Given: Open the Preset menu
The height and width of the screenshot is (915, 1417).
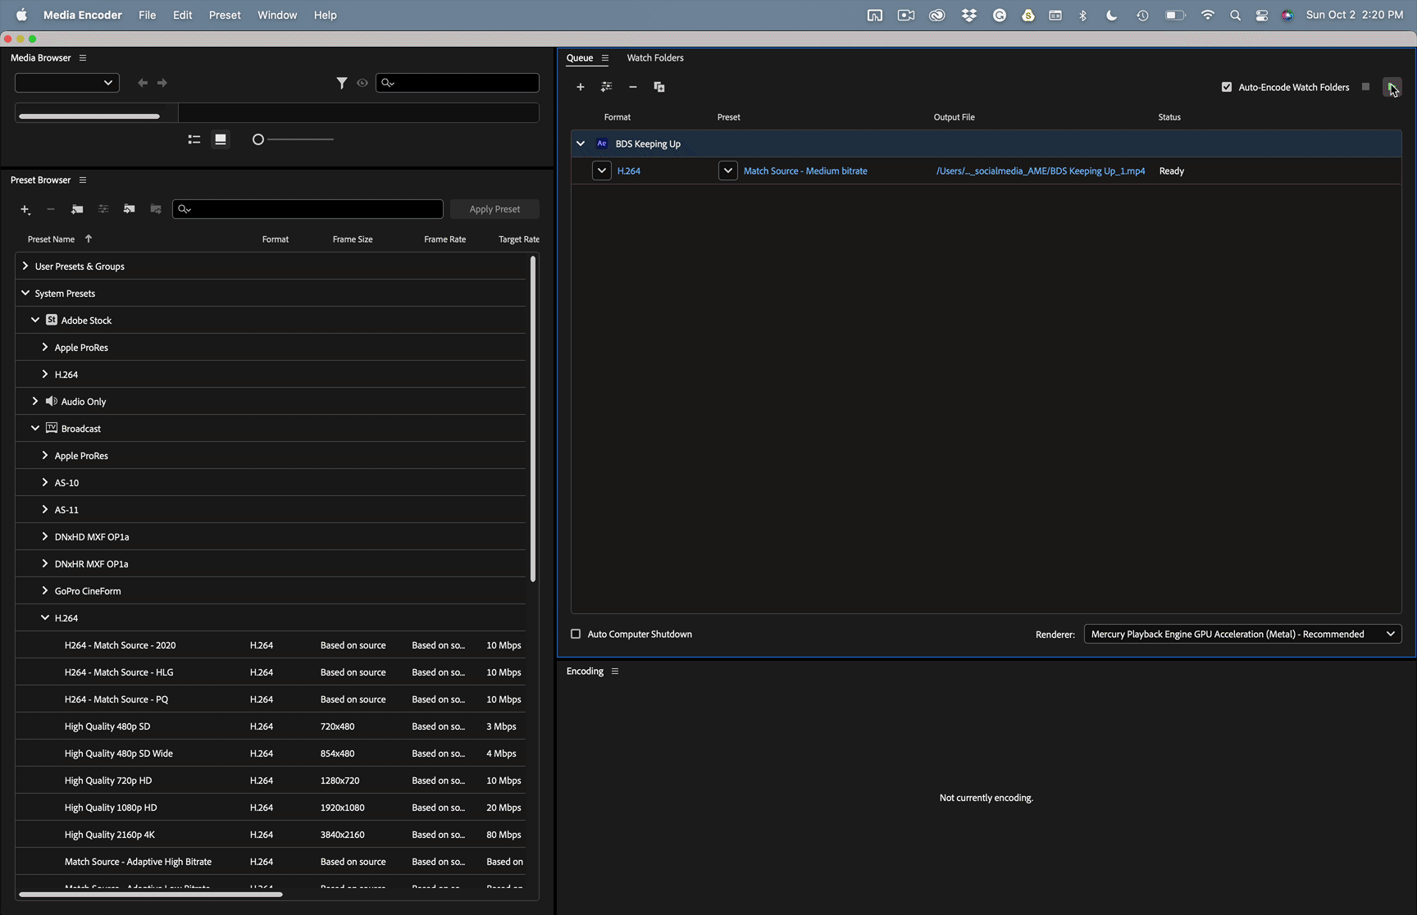Looking at the screenshot, I should pos(225,16).
